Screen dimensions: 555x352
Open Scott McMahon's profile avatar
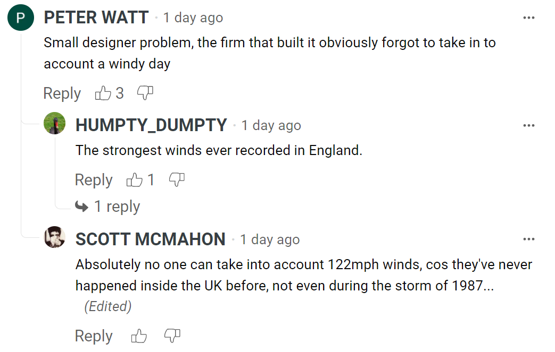coord(54,237)
